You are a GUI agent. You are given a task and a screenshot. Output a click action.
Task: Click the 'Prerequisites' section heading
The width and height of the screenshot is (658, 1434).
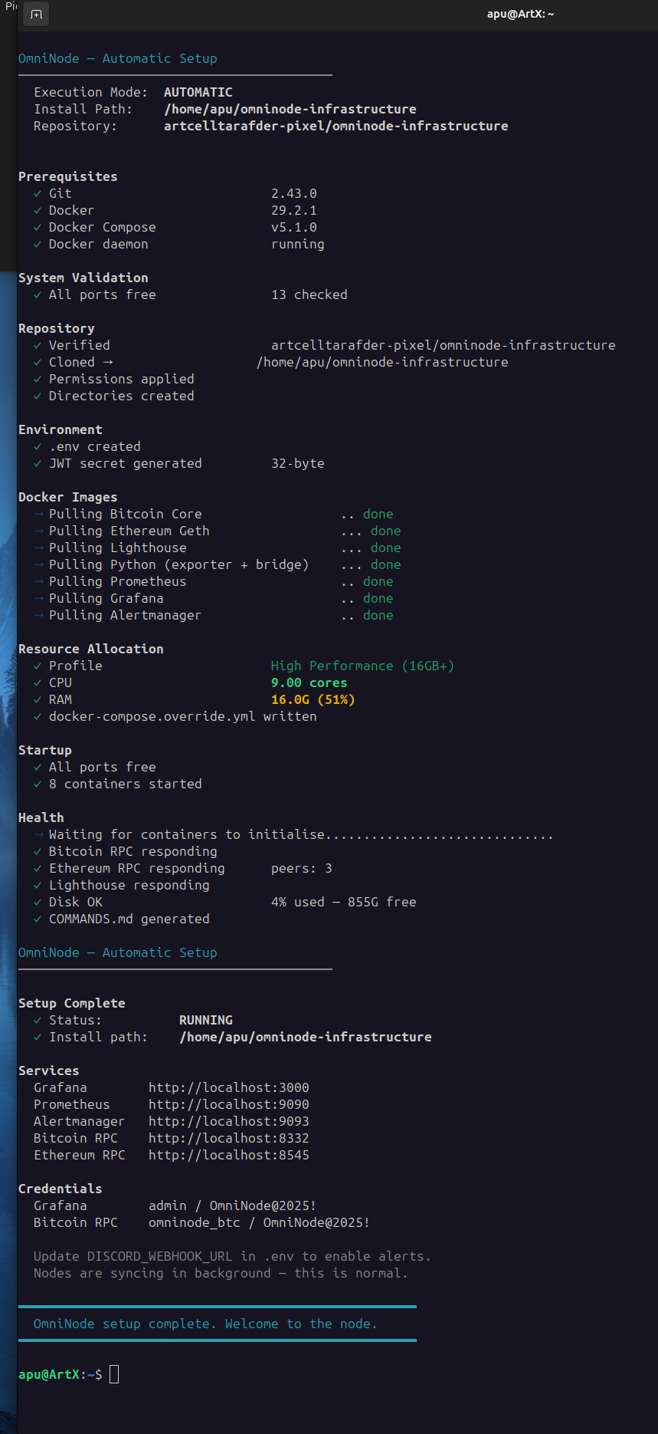click(x=68, y=176)
